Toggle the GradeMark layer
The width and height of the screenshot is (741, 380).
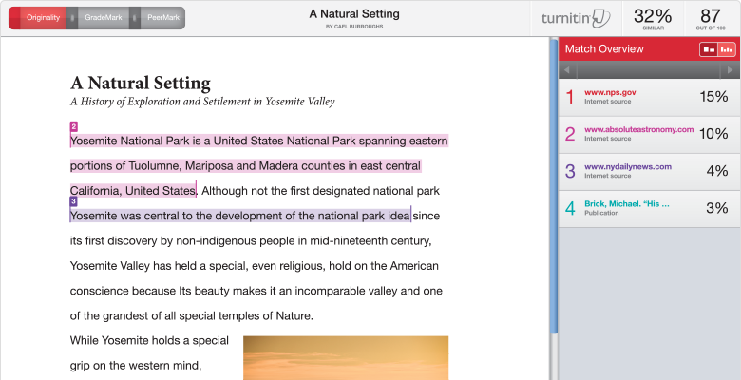102,17
